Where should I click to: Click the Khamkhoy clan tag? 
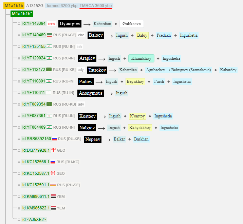(x=141, y=58)
